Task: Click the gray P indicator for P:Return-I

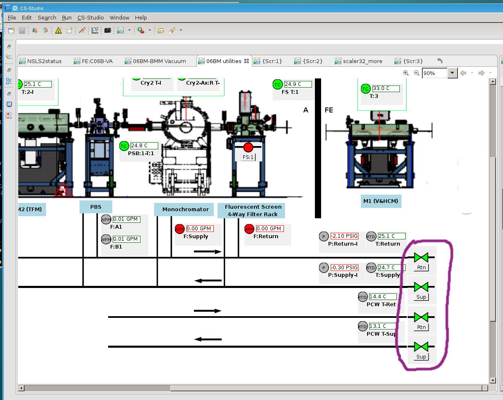Action: click(x=324, y=237)
